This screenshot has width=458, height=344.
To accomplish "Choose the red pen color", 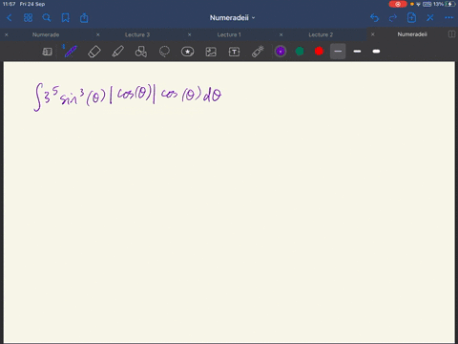I will [319, 52].
